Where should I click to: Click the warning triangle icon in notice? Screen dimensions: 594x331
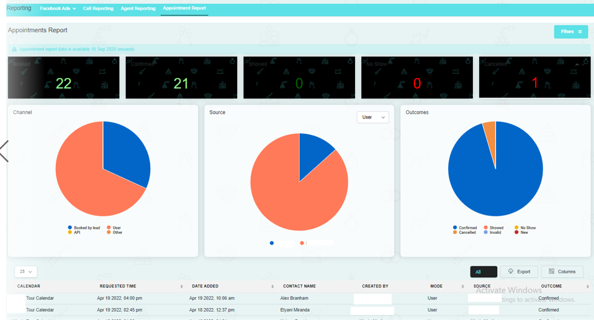[14, 49]
